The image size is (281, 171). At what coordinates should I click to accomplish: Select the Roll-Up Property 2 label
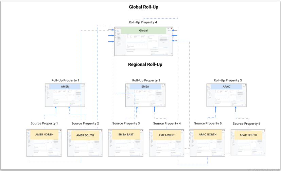(x=146, y=80)
